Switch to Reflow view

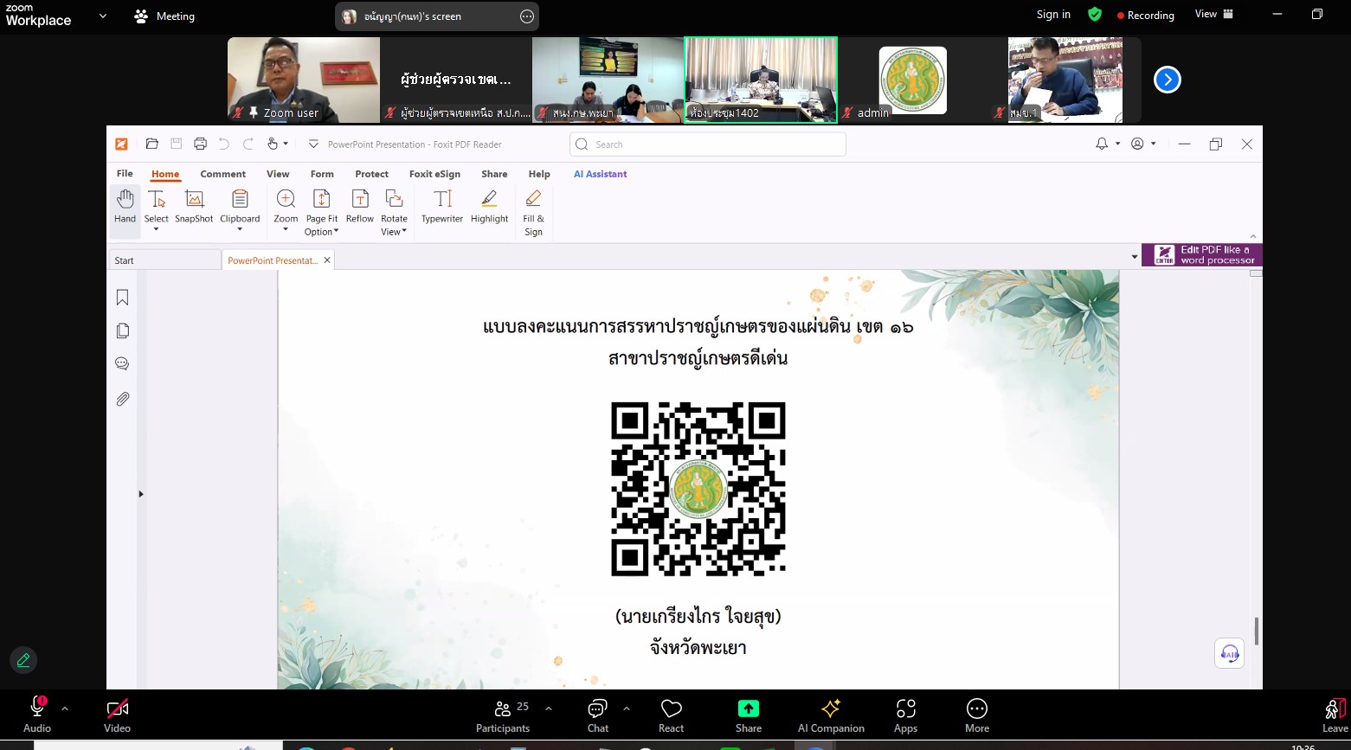point(360,208)
